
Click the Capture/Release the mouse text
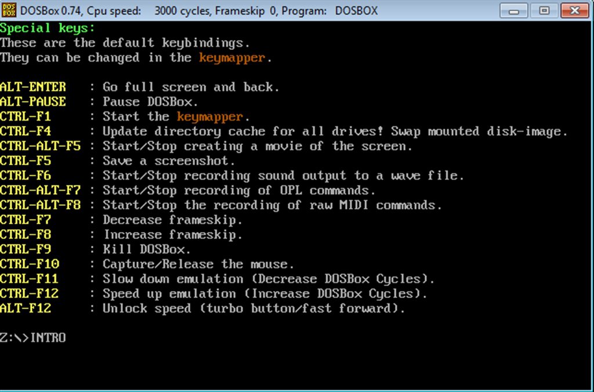point(198,264)
